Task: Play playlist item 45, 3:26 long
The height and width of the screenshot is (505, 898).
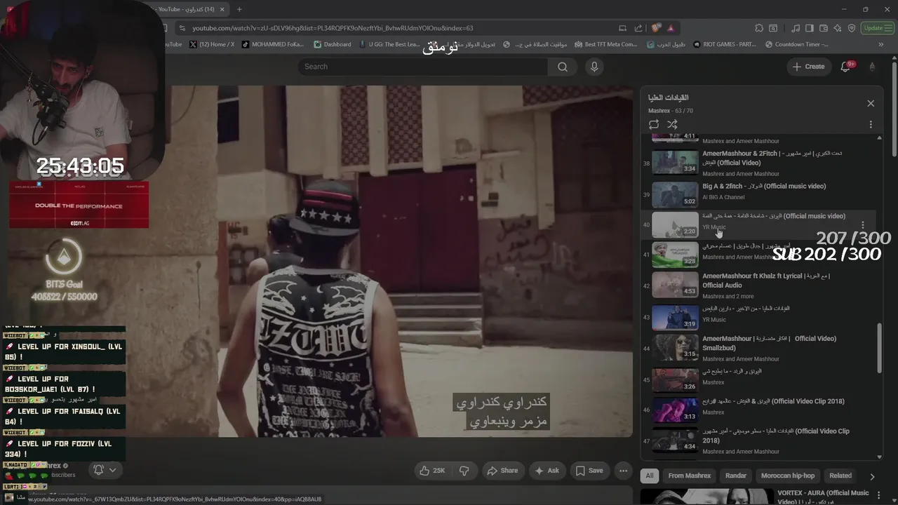Action: [x=676, y=379]
